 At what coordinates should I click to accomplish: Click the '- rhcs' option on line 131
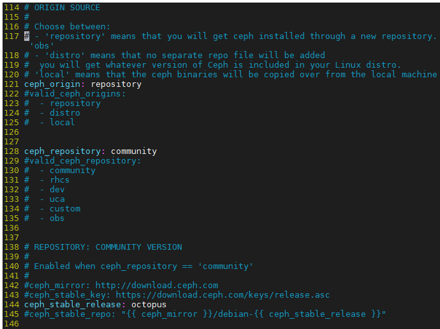click(x=54, y=180)
